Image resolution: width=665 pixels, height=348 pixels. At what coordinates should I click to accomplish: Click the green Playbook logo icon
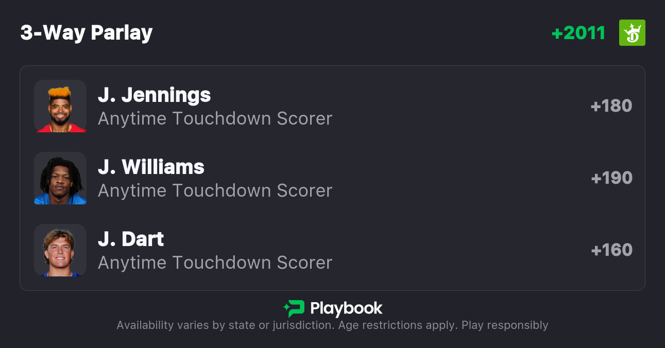(294, 308)
